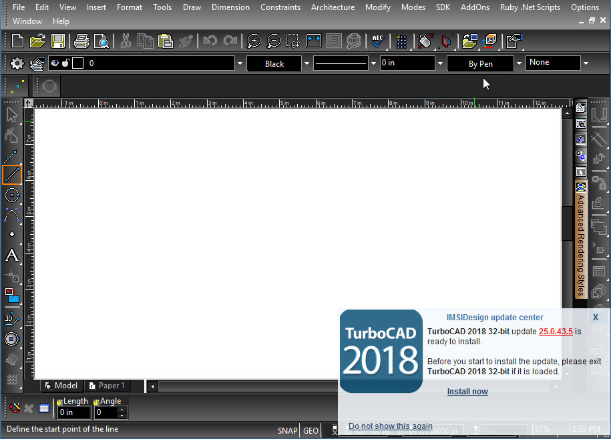
Task: Click the Undo arrow icon
Action: click(210, 41)
